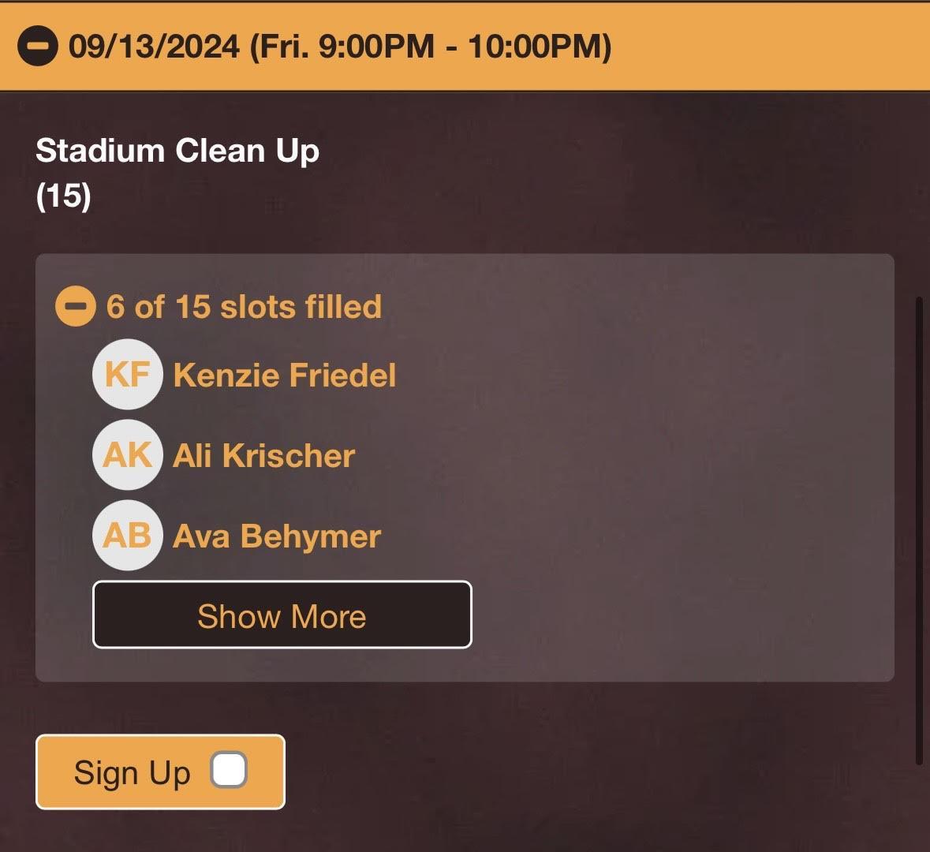This screenshot has width=930, height=852.
Task: Click the KF avatar circle
Action: tap(128, 375)
